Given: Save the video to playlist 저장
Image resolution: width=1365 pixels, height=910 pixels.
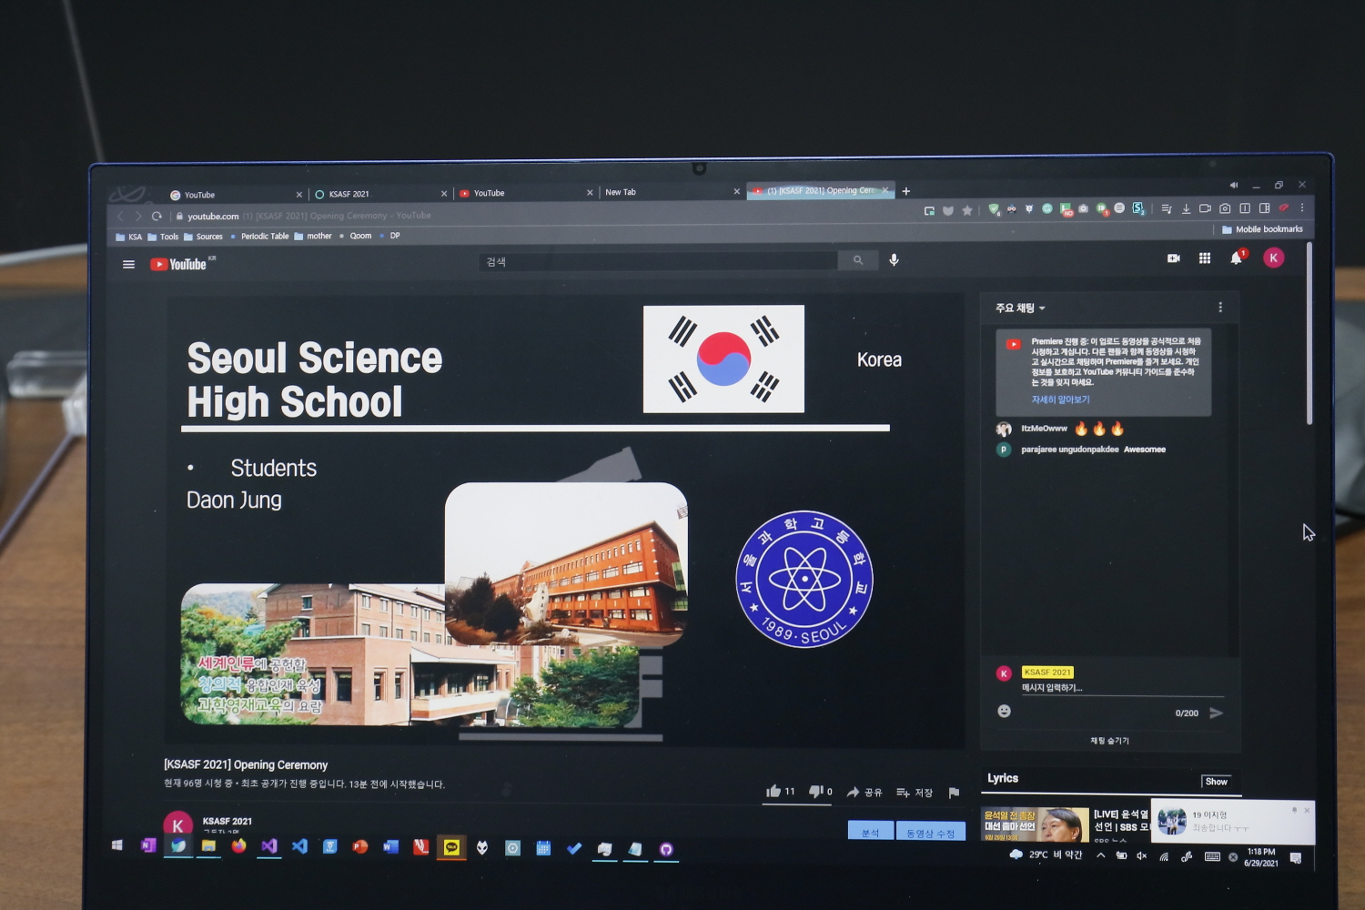Looking at the screenshot, I should pos(915,793).
